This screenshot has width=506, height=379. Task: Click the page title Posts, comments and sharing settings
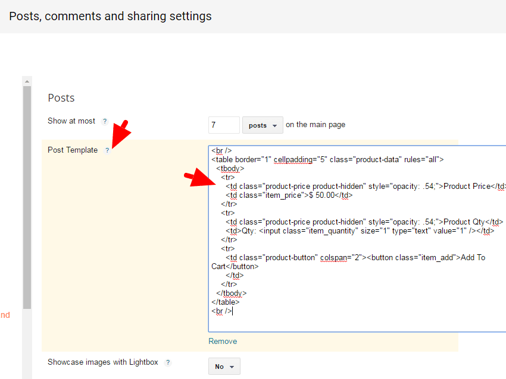coord(111,16)
